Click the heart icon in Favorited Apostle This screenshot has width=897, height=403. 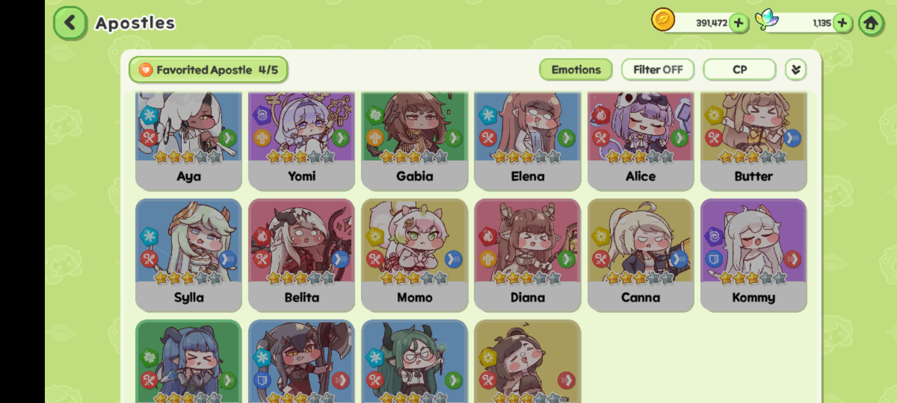click(x=146, y=70)
